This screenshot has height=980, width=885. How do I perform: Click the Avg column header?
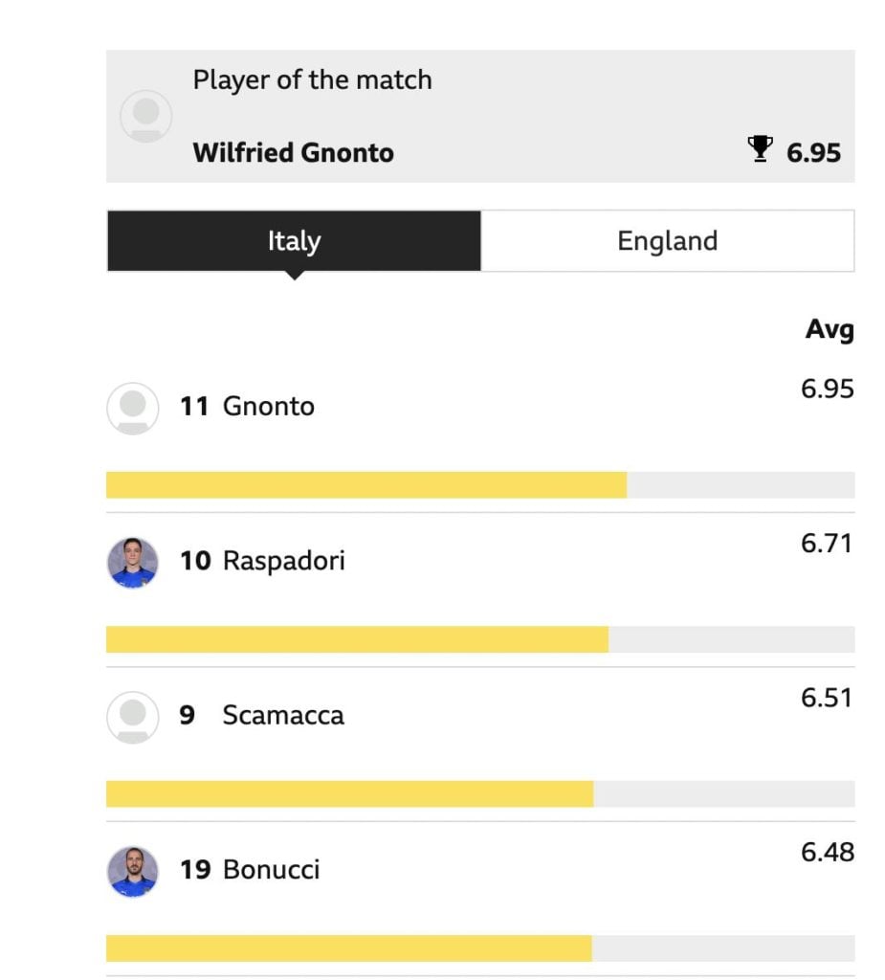[x=830, y=329]
